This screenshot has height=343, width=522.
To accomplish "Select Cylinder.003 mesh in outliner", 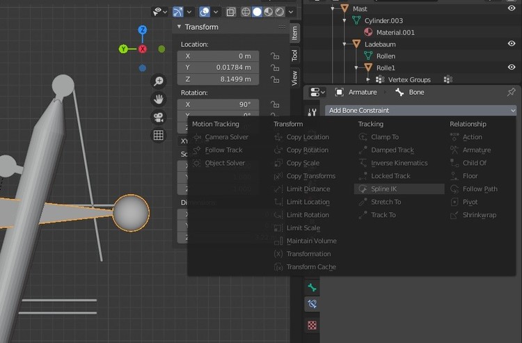I will (x=383, y=21).
